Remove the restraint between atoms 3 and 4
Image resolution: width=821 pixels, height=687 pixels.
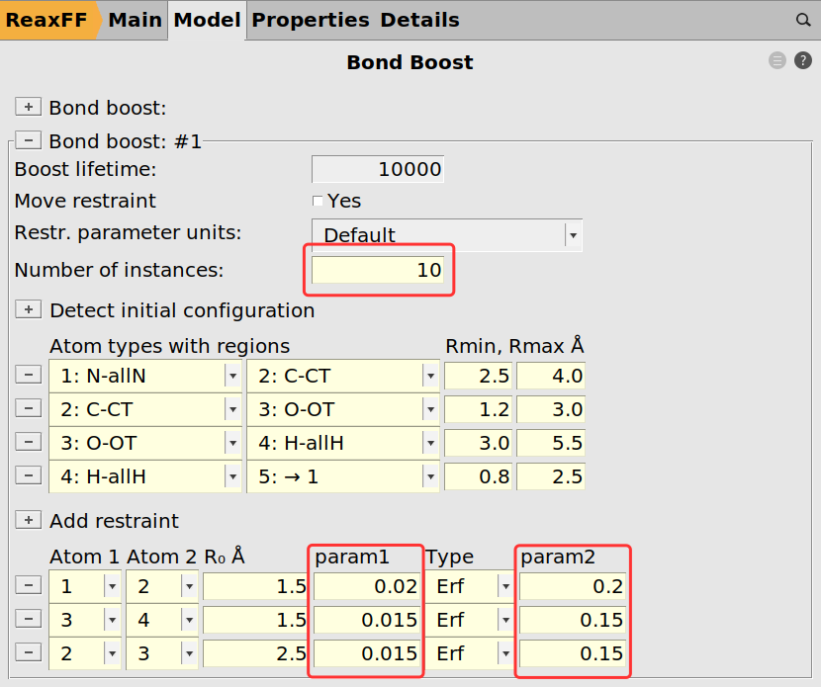click(x=29, y=619)
